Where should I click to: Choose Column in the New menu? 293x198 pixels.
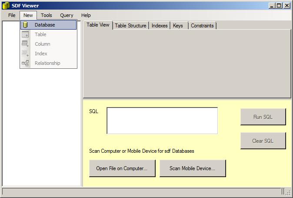pos(48,44)
